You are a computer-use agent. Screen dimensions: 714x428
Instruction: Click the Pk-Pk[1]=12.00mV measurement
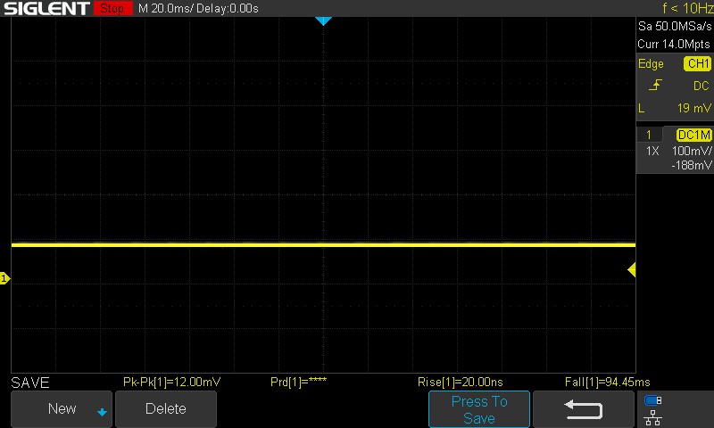pyautogui.click(x=171, y=382)
